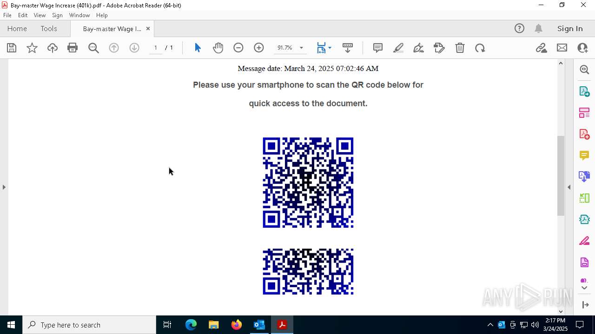The width and height of the screenshot is (595, 334).
Task: Open Export PDF tool in right pane
Action: (584, 91)
